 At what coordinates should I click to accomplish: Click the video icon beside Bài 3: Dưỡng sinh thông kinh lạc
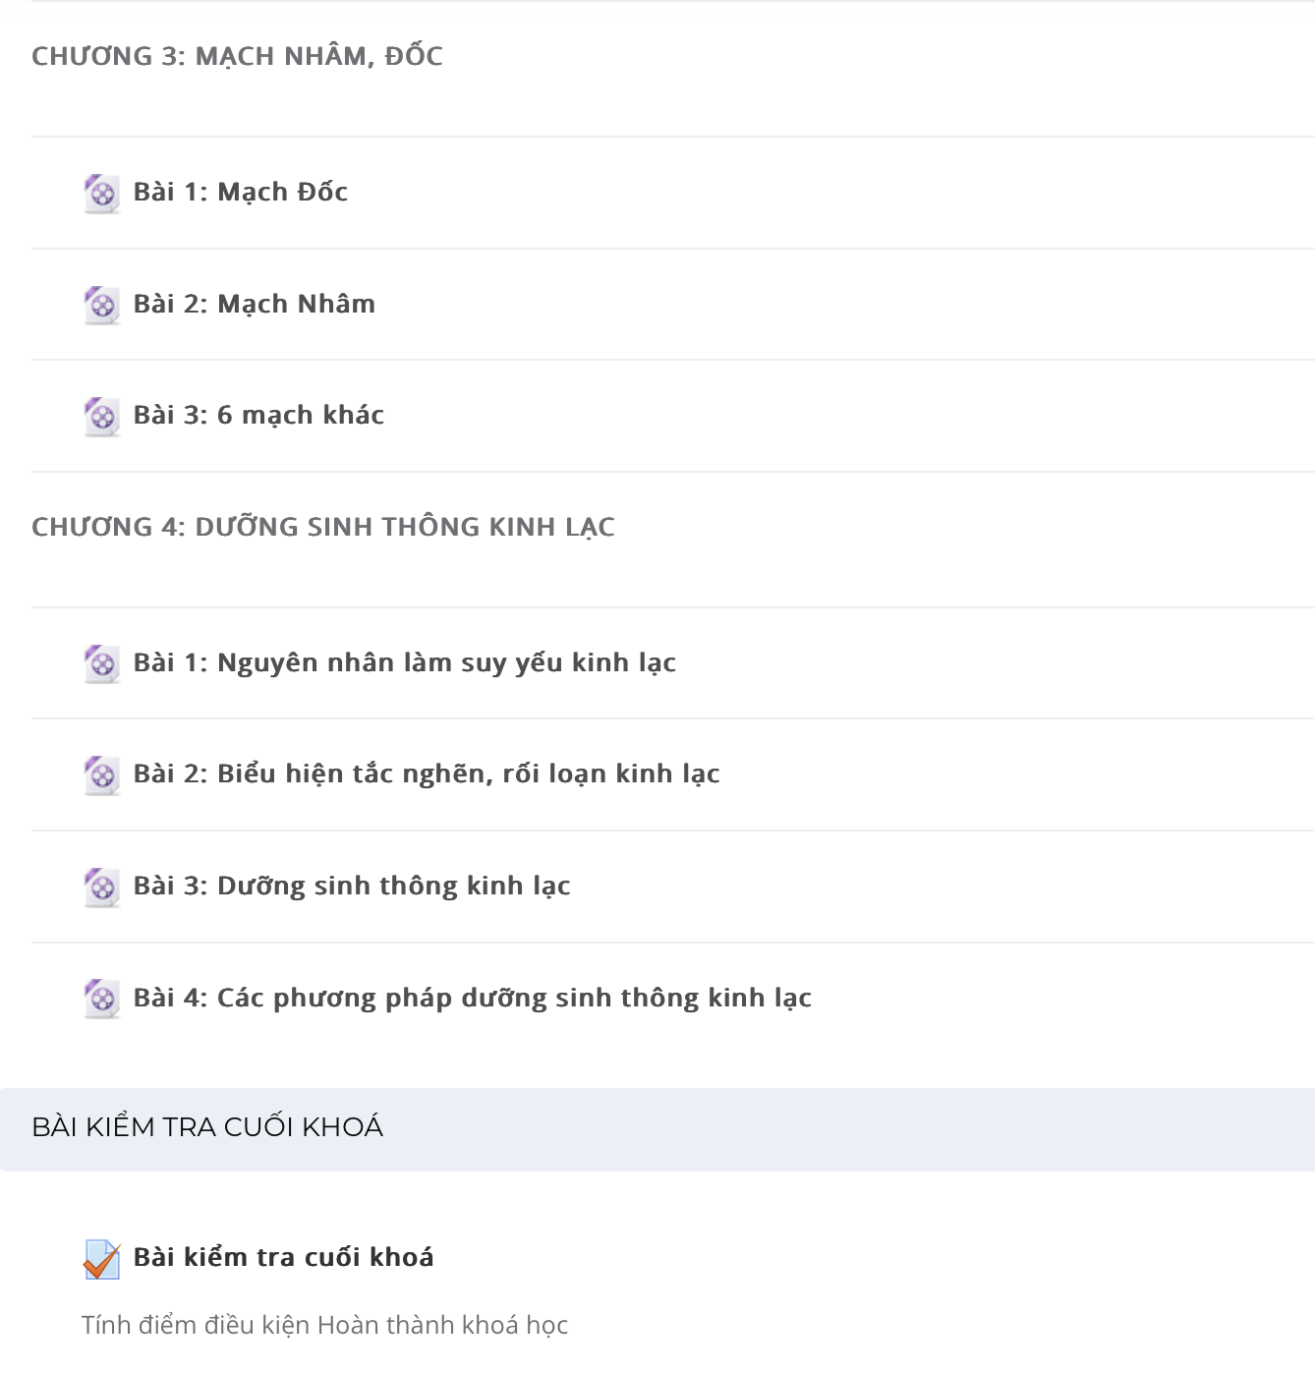[101, 887]
